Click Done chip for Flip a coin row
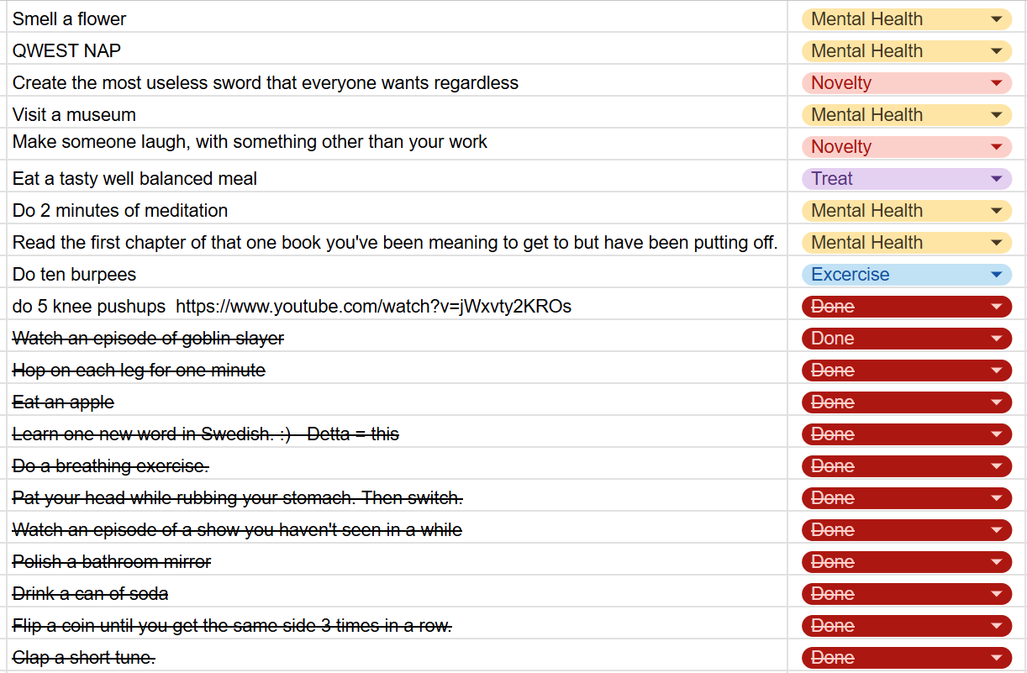The width and height of the screenshot is (1027, 673). tap(907, 626)
